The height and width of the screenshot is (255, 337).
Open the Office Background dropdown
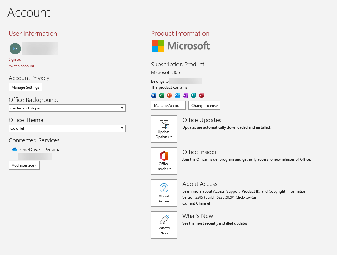point(67,108)
